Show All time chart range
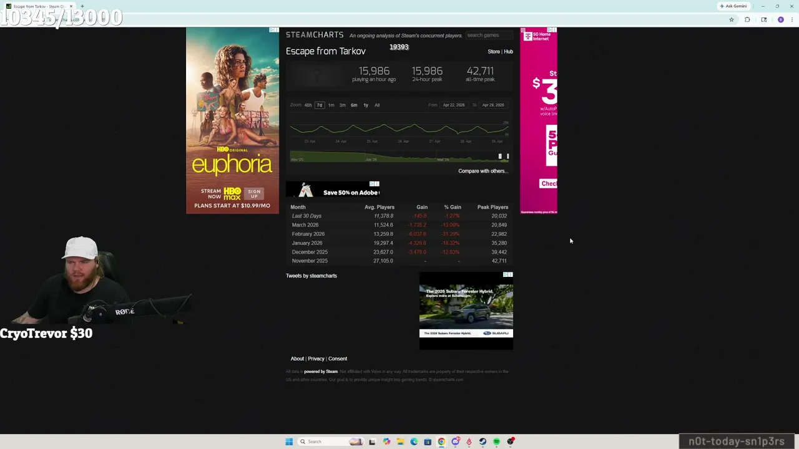Screen dimensions: 799x449 tap(377, 105)
